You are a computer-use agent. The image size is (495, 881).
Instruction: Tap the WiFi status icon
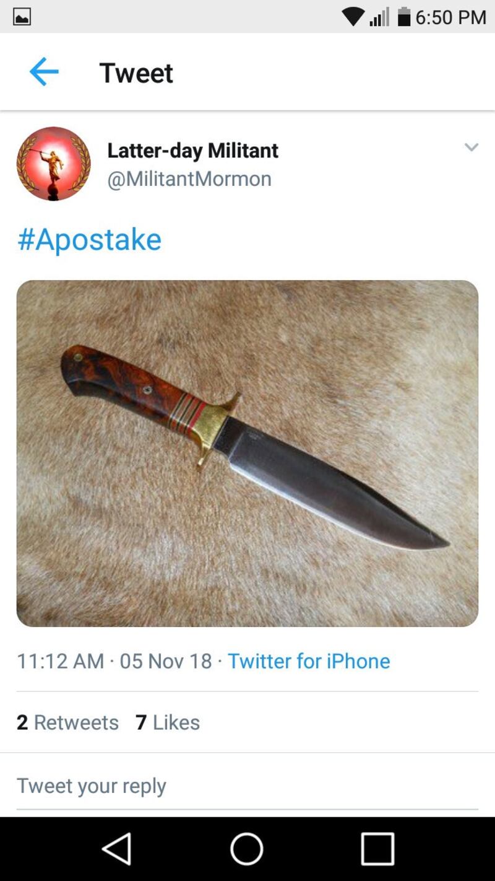(x=353, y=17)
